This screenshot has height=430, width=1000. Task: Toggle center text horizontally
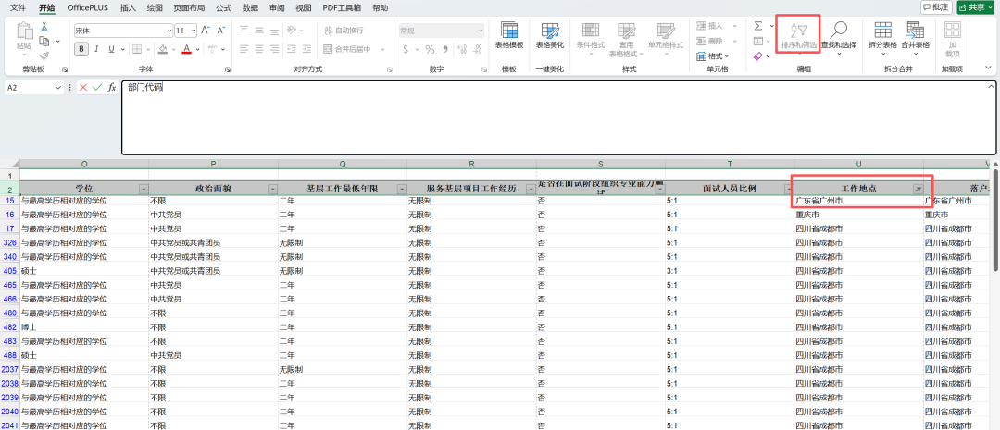pyautogui.click(x=259, y=49)
